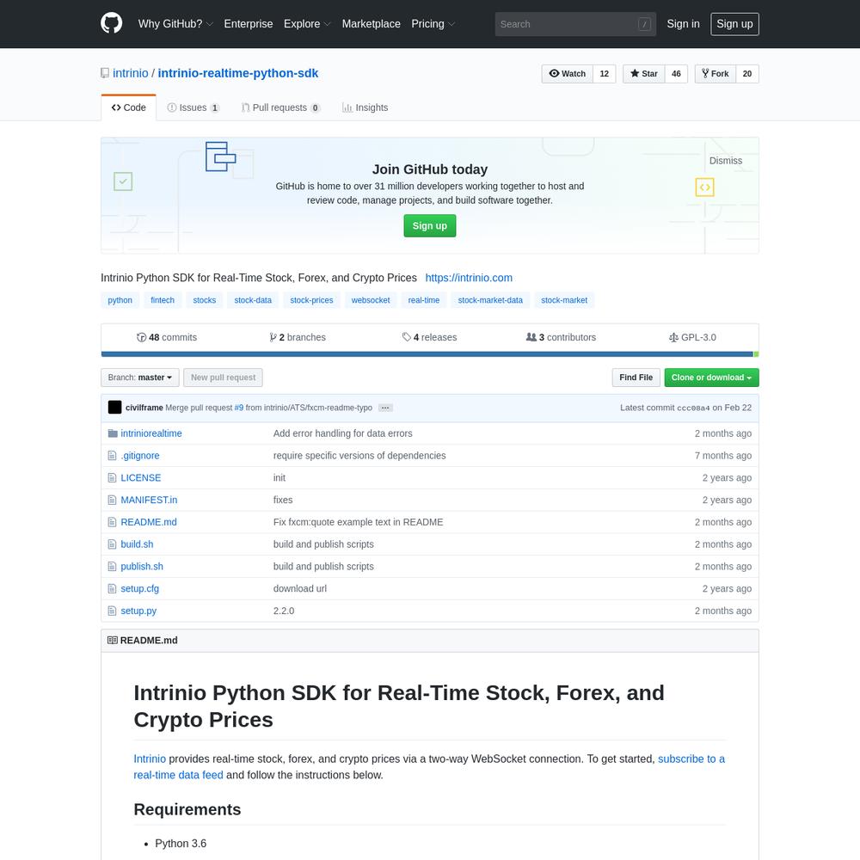Select the websocket topic tag
Image resolution: width=860 pixels, height=860 pixels.
coord(371,300)
